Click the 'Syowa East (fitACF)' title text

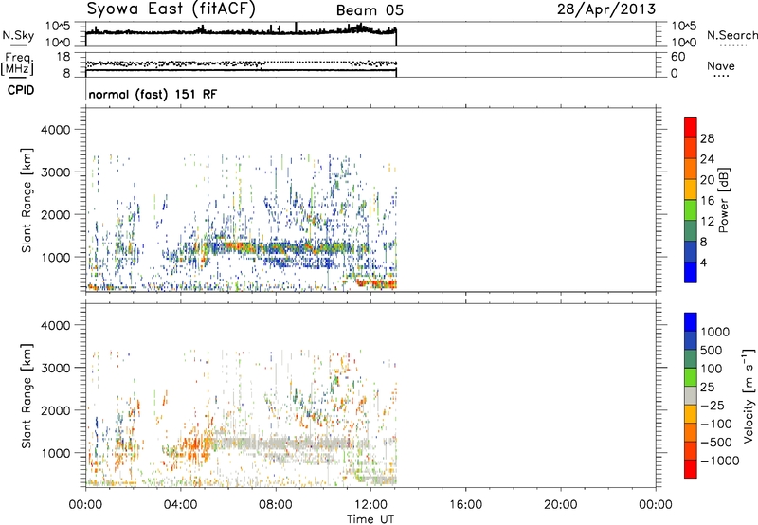point(171,9)
